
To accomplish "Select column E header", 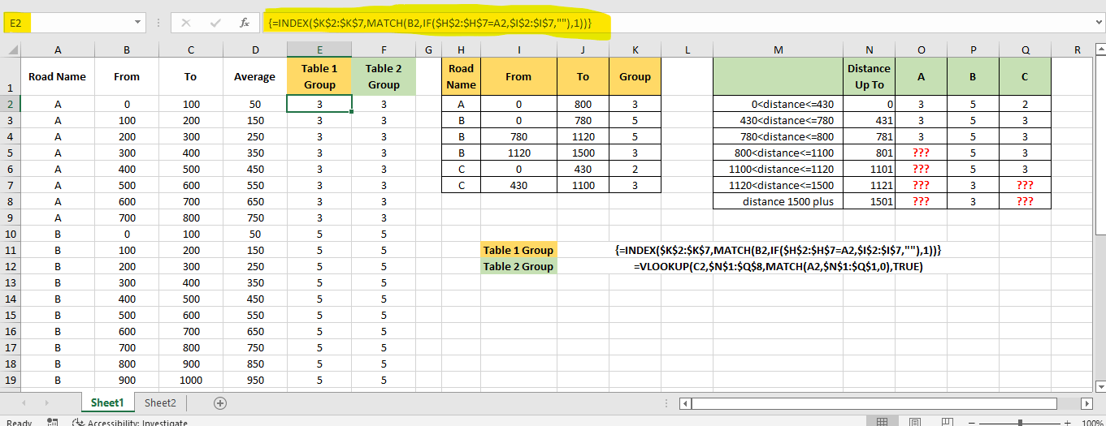I will click(x=319, y=50).
